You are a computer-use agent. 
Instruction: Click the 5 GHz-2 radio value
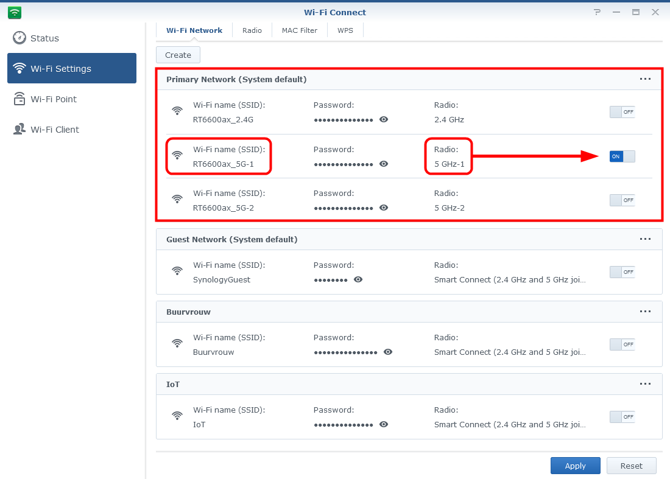[x=450, y=208]
